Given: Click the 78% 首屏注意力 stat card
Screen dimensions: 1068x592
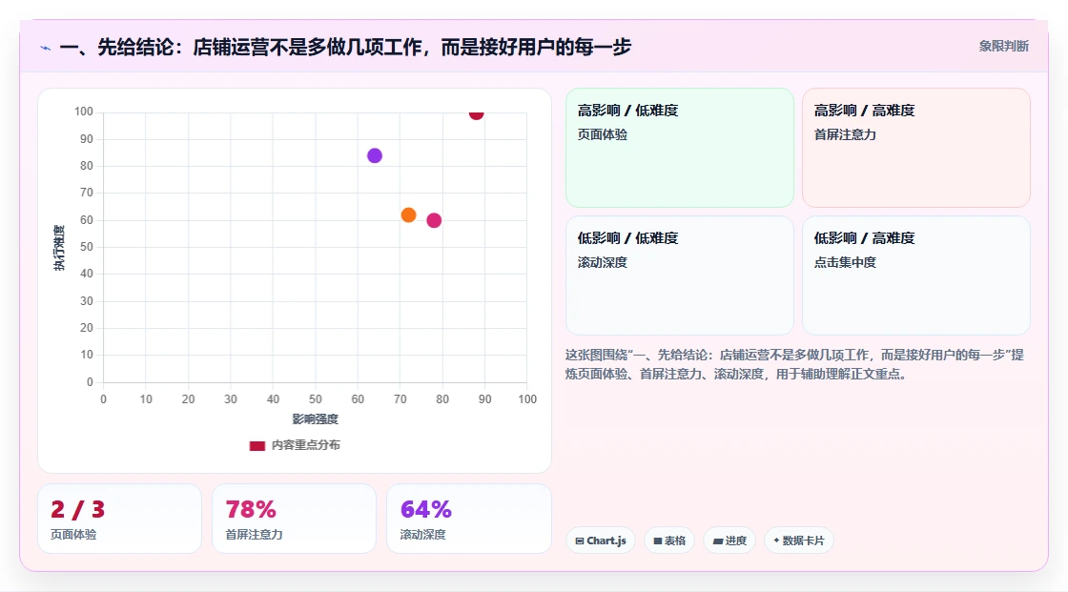Looking at the screenshot, I should point(295,520).
